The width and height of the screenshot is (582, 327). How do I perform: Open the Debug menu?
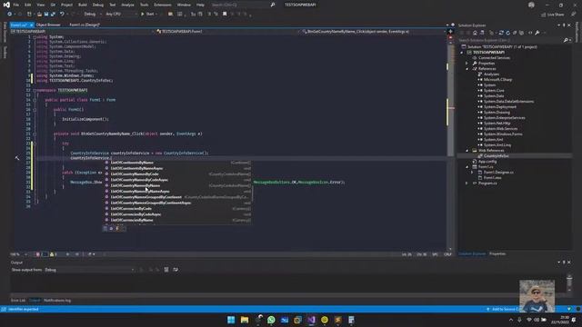(x=98, y=5)
